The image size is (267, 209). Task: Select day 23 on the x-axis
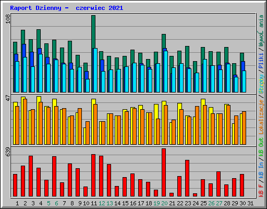(x=188, y=203)
